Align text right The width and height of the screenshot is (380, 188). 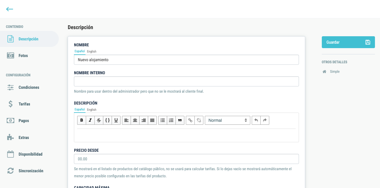(x=144, y=120)
